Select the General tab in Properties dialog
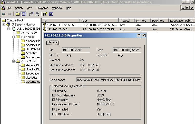This screenshot has height=124, width=195. [x=53, y=42]
